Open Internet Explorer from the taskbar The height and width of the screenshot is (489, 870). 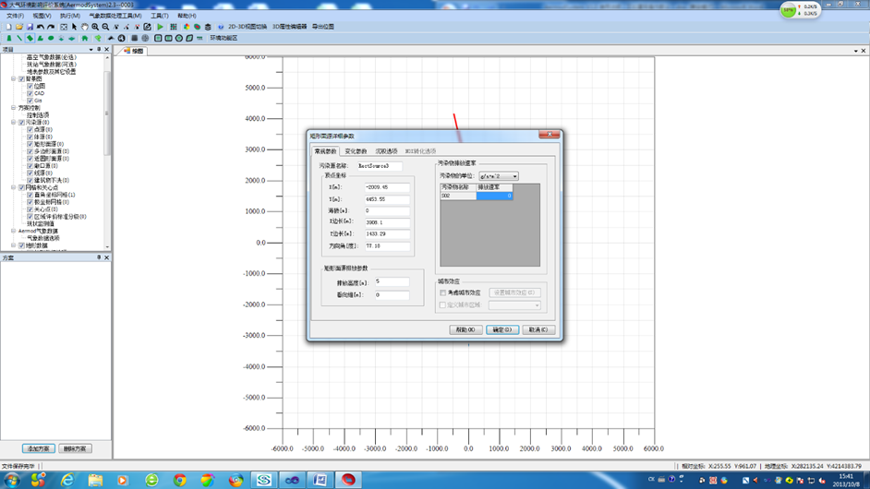(x=67, y=480)
